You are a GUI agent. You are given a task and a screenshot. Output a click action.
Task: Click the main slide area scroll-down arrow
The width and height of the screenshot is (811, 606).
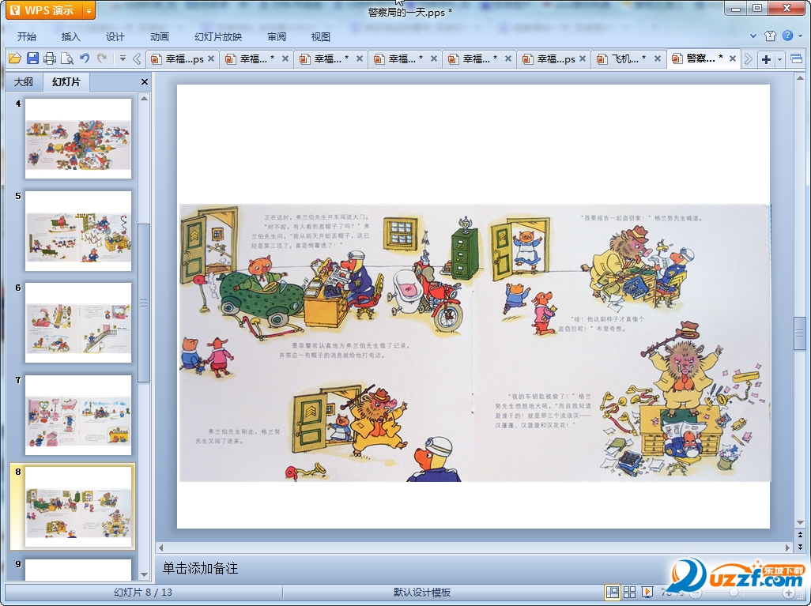coord(800,522)
